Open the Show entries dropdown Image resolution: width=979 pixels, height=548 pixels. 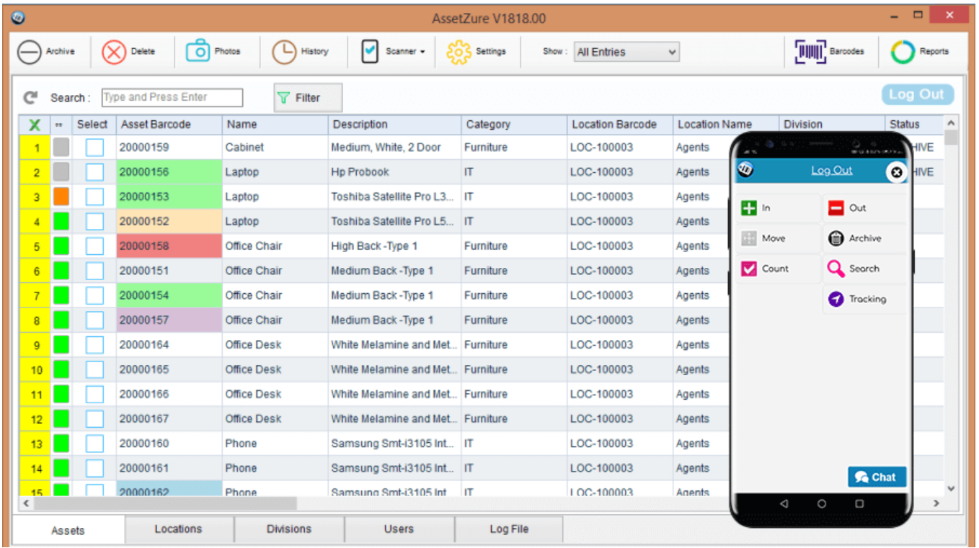(x=625, y=51)
